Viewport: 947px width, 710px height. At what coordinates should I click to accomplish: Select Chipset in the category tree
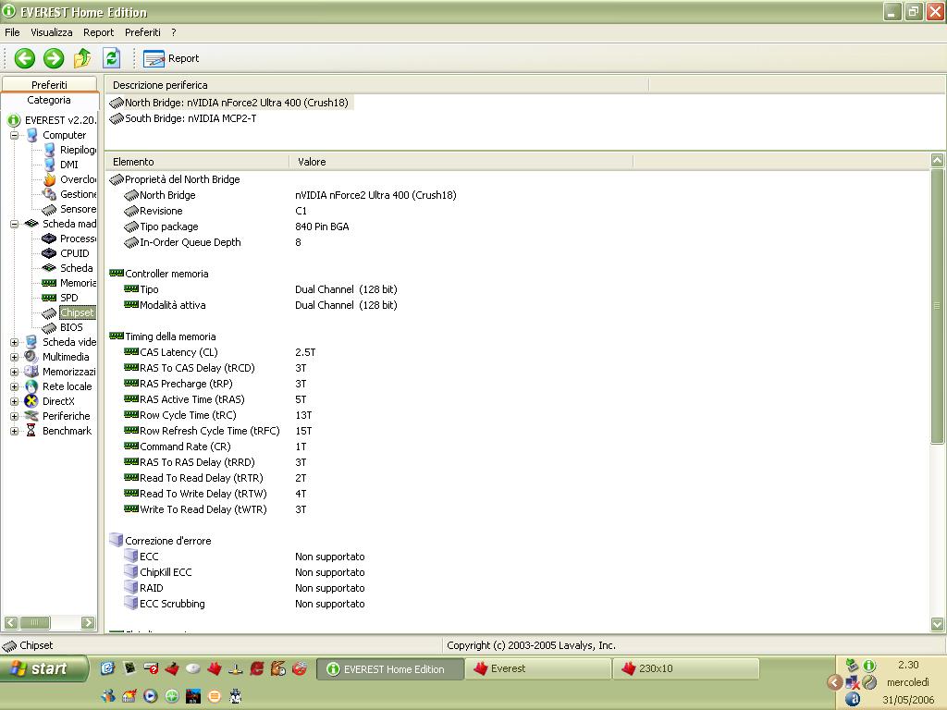click(x=77, y=312)
